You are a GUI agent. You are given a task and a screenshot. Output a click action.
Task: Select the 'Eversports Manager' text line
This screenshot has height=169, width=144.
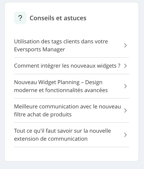(x=40, y=50)
